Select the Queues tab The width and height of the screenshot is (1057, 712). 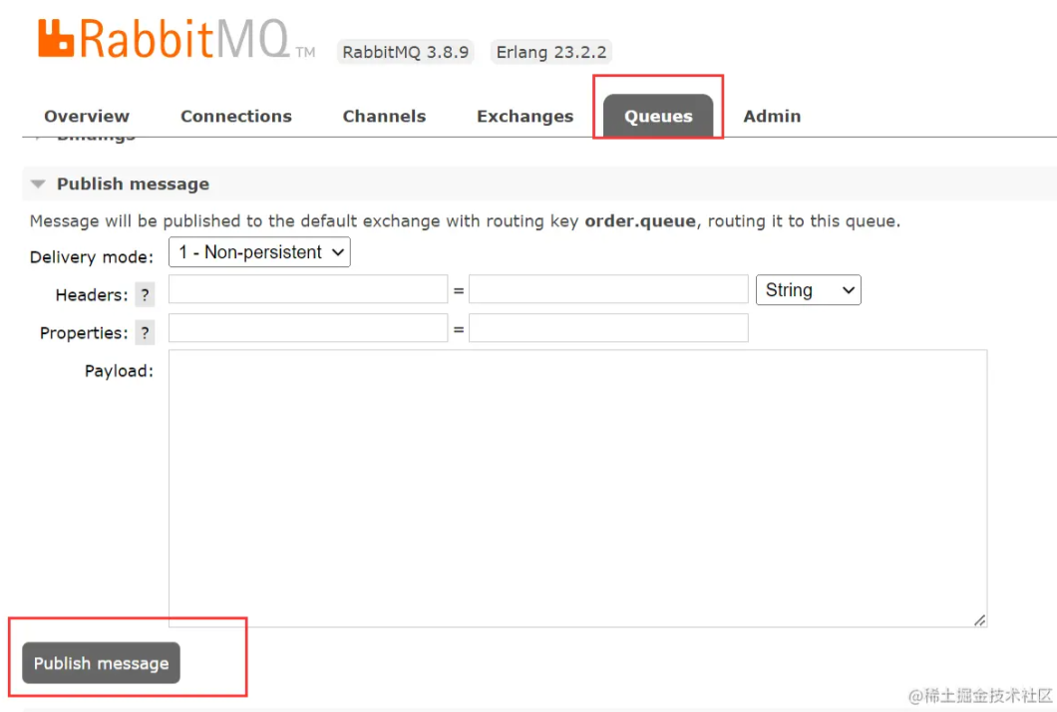(x=658, y=116)
